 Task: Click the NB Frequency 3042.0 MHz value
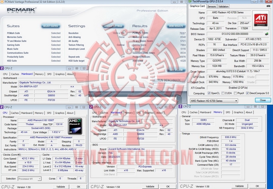coord(247,128)
